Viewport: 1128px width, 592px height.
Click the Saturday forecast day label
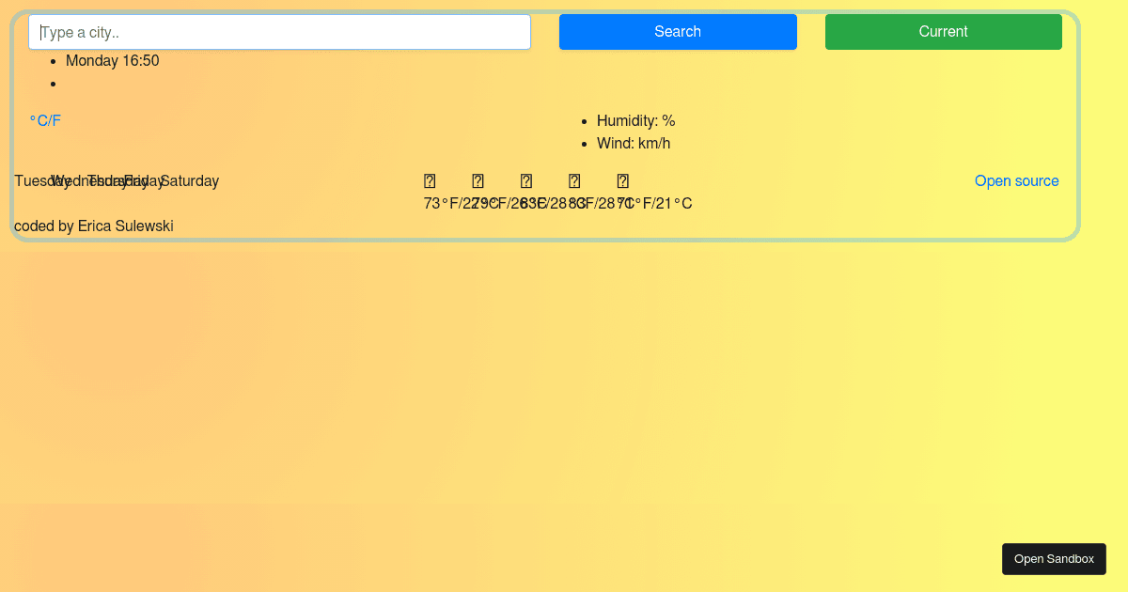(x=190, y=180)
